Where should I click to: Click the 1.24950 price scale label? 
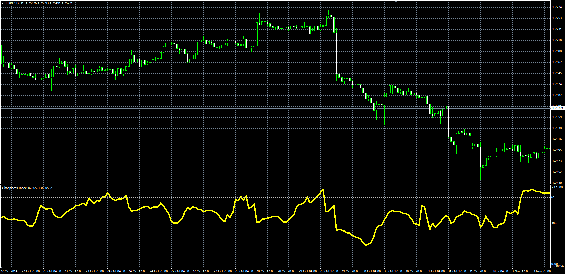(558, 150)
